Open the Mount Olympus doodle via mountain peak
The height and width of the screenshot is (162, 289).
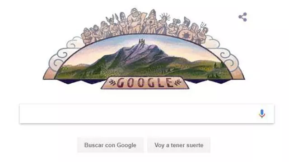141,52
